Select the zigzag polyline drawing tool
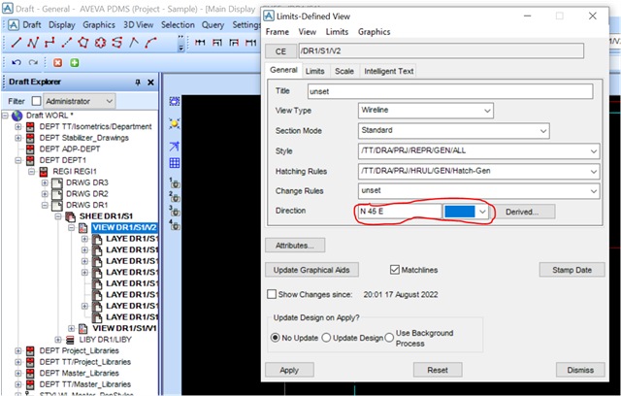621x396 pixels. (x=33, y=43)
